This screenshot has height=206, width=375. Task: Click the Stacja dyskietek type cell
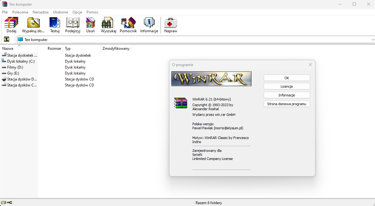[x=78, y=55]
